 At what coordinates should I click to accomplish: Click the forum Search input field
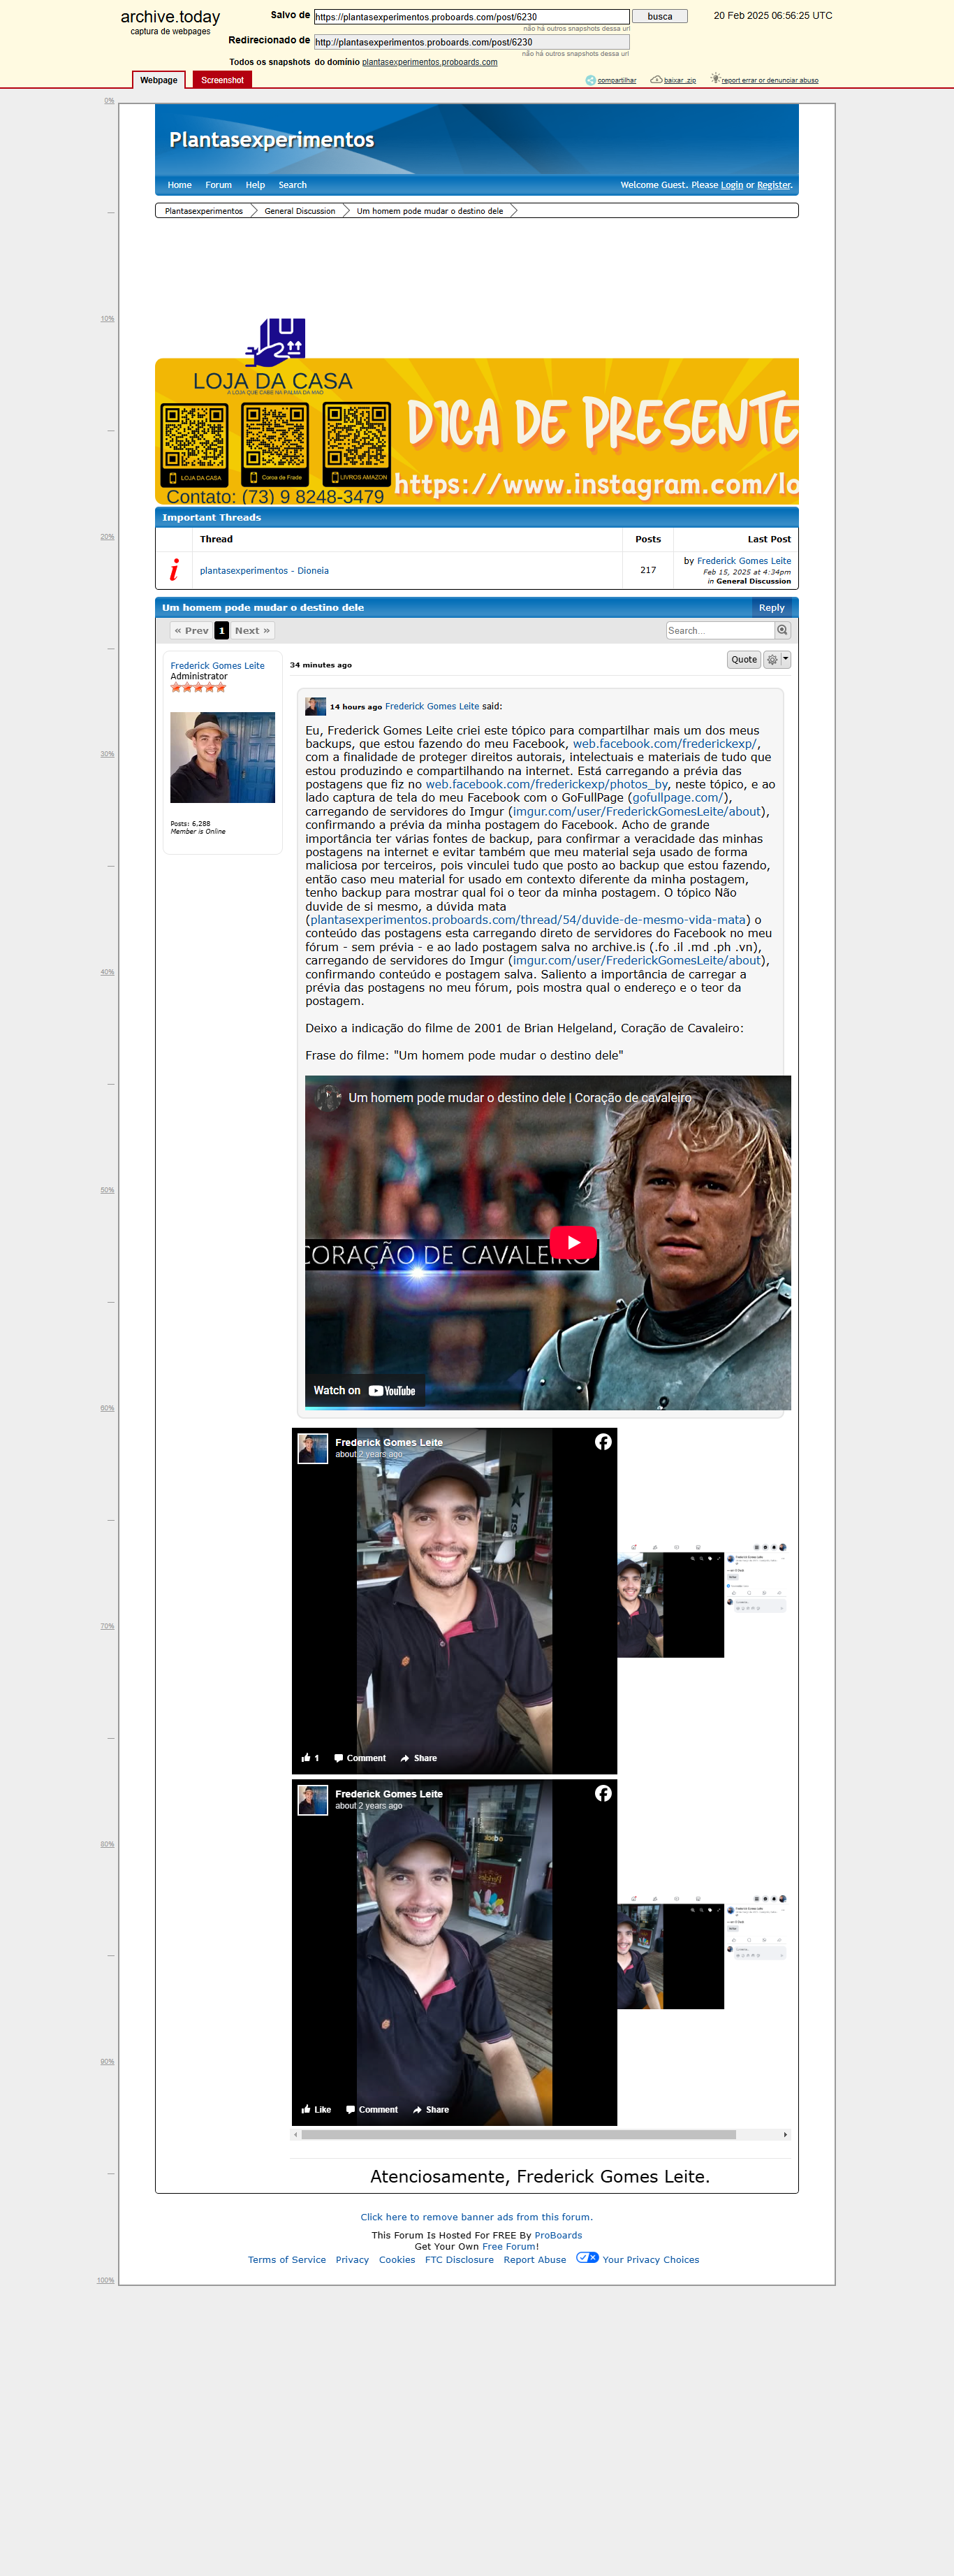(720, 630)
